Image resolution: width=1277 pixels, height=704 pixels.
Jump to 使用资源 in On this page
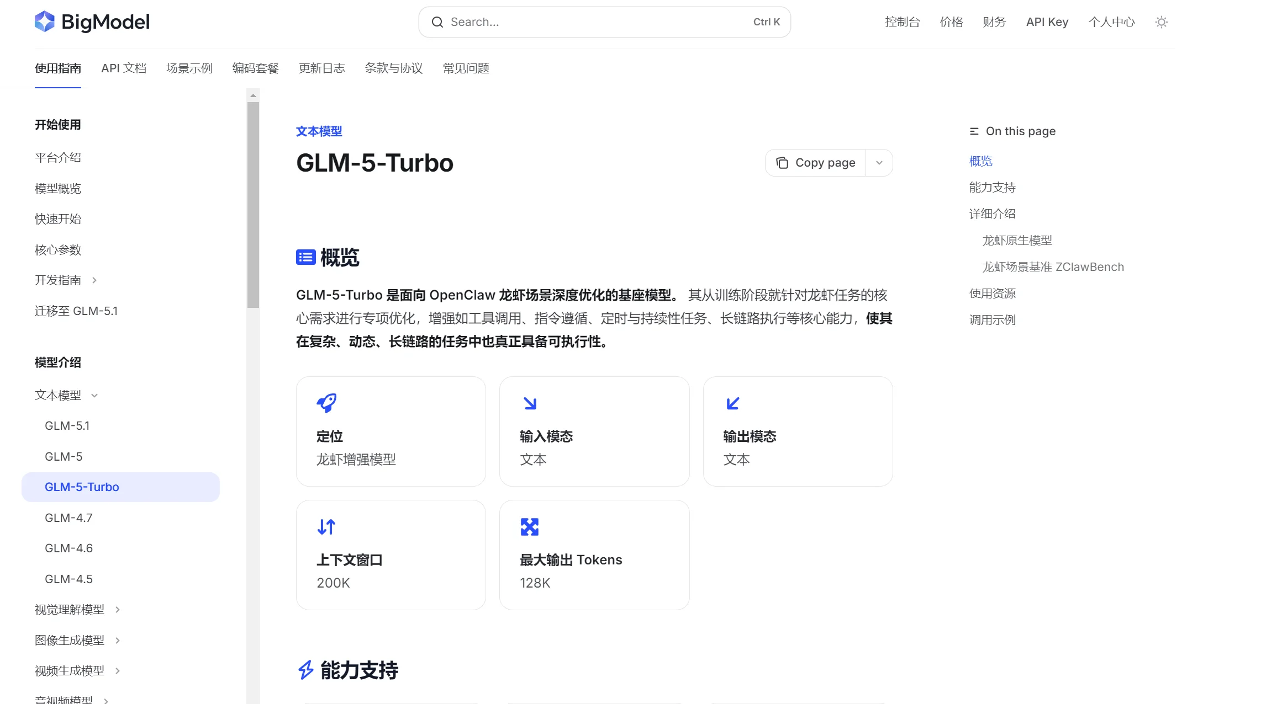993,294
